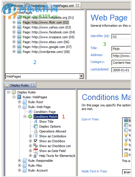Click the Rule: Root scroll icon

click(x=25, y=102)
